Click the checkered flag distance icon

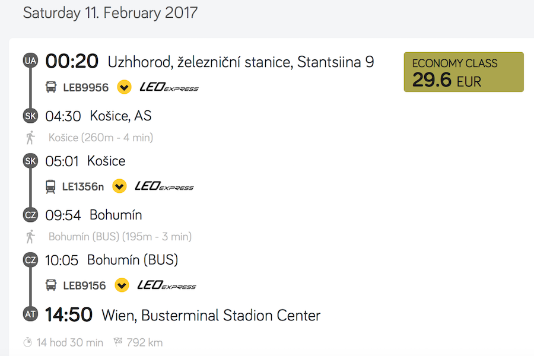point(117,342)
